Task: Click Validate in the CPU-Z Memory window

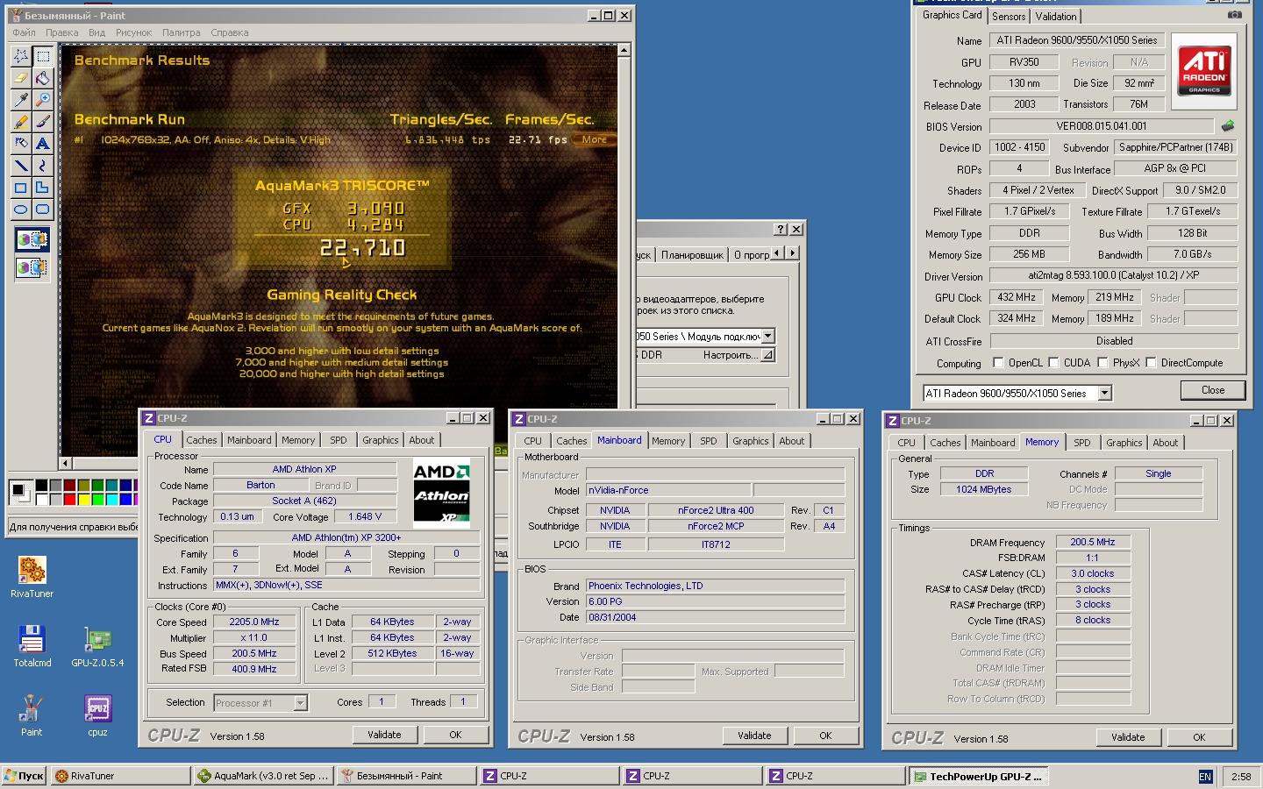Action: [x=1128, y=737]
